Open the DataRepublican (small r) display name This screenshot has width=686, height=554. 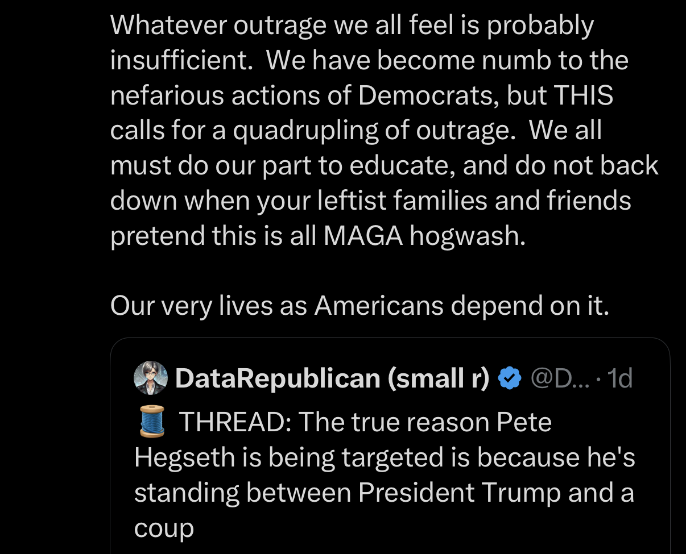point(332,378)
